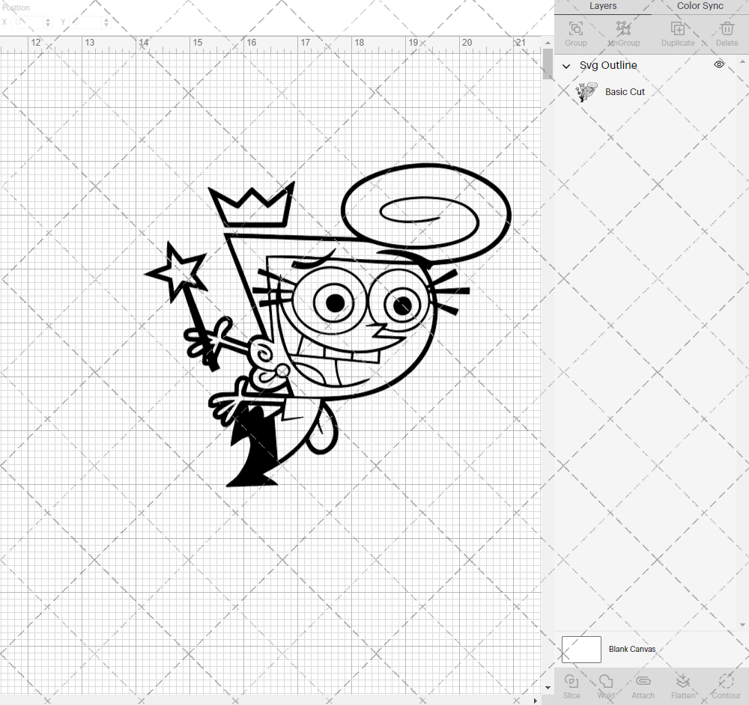Click the Attach paperclip icon
Viewport: 749px width, 705px height.
[643, 681]
